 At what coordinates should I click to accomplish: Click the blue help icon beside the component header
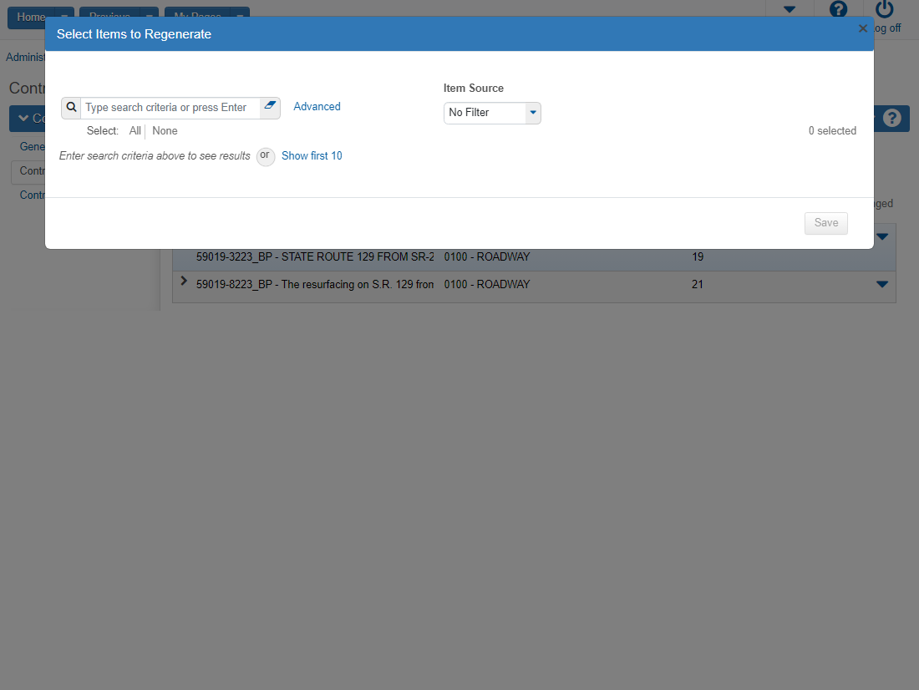click(895, 119)
